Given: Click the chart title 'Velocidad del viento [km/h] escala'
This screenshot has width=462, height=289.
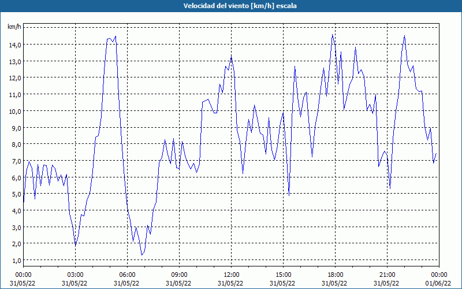Looking at the screenshot, I should click(x=240, y=6).
